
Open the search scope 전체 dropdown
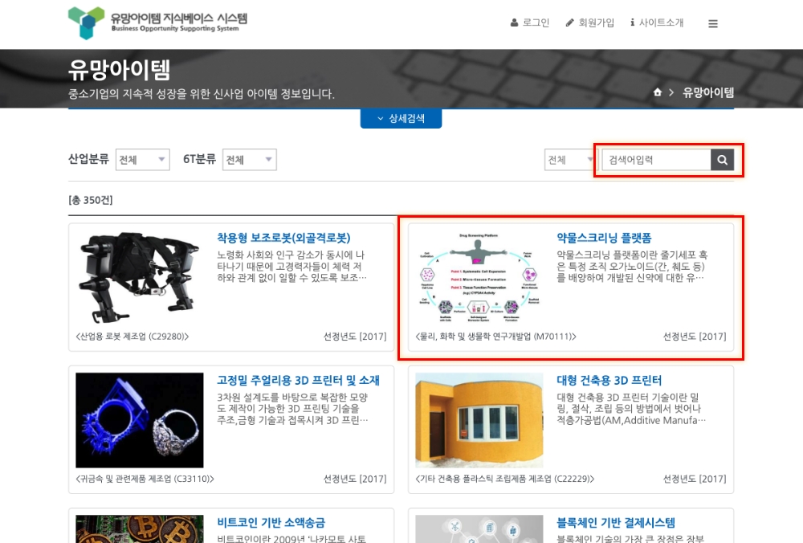tap(569, 160)
